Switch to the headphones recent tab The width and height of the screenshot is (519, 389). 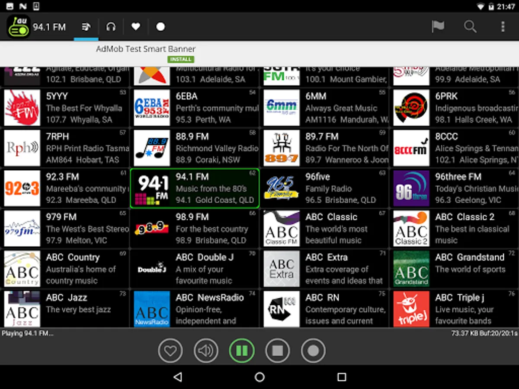tap(111, 27)
